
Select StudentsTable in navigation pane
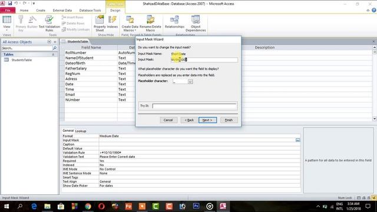(x=21, y=60)
